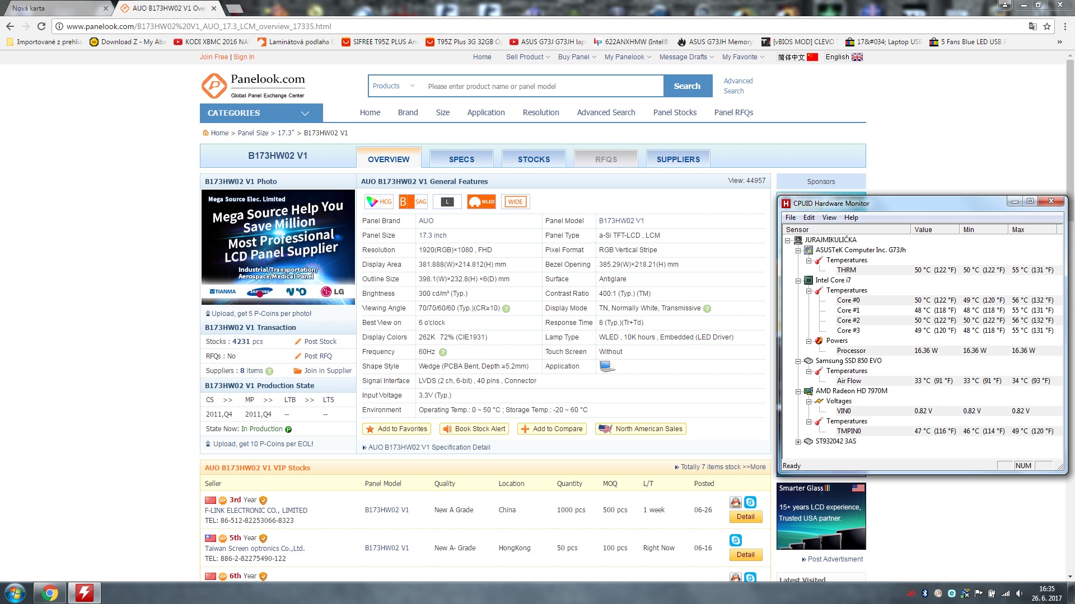Click Add to Compare button
The height and width of the screenshot is (604, 1075).
[551, 429]
